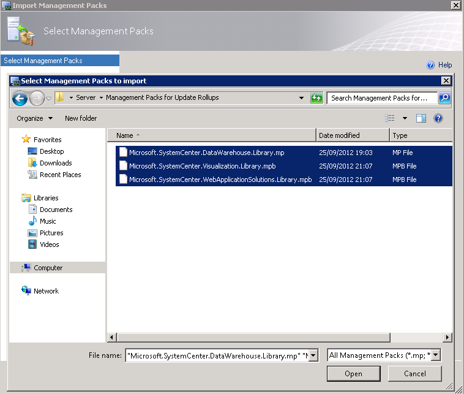The height and width of the screenshot is (394, 464).
Task: Select Favorites in navigation pane
Action: (x=47, y=140)
